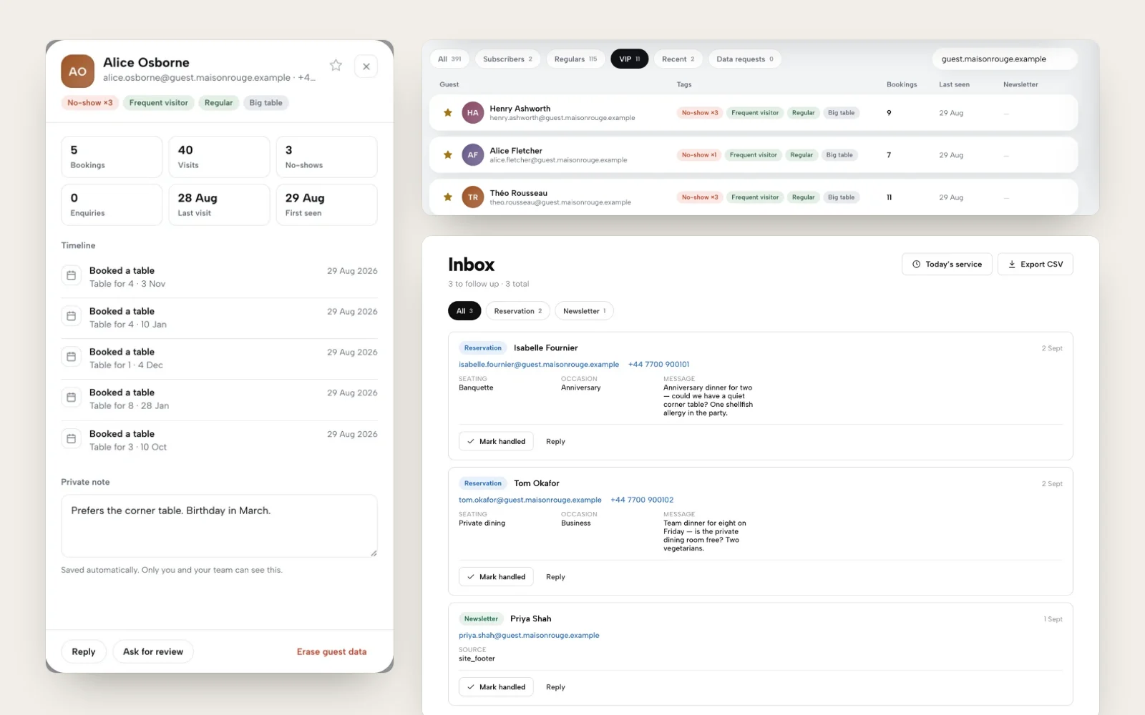Open tom.okafor email link
Image resolution: width=1145 pixels, height=715 pixels.
click(x=530, y=500)
